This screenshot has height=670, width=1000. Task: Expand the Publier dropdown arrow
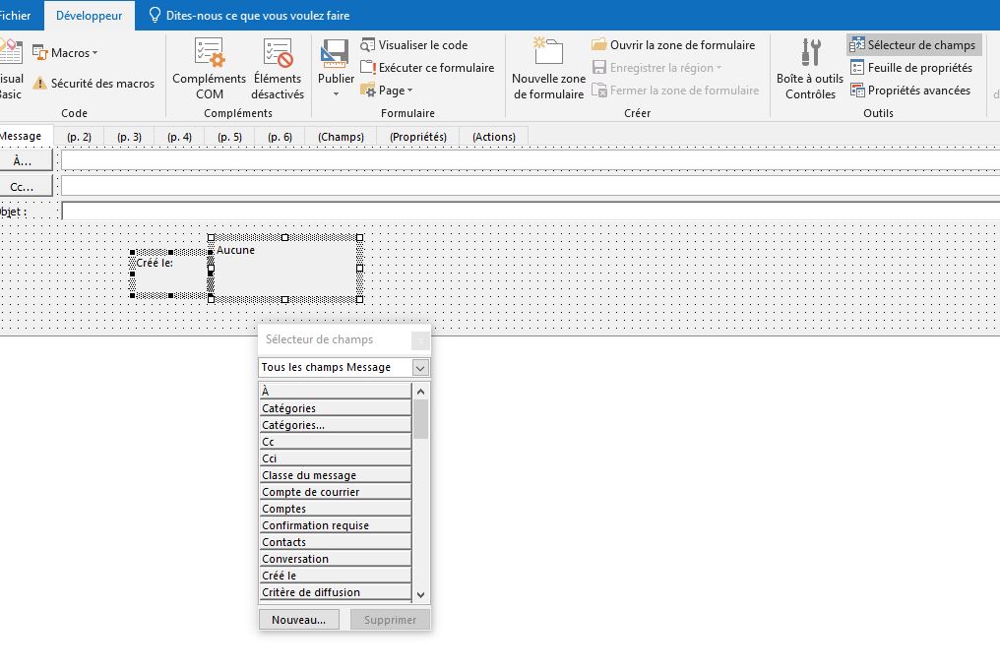coord(336,94)
